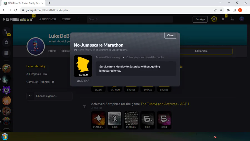The image size is (250, 141).
Task: Open the 5 Gold trophy thumbnail
Action: click(164, 120)
